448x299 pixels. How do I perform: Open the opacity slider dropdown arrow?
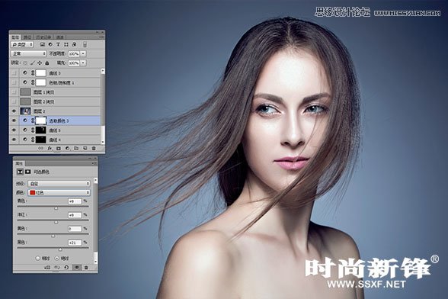tap(83, 54)
